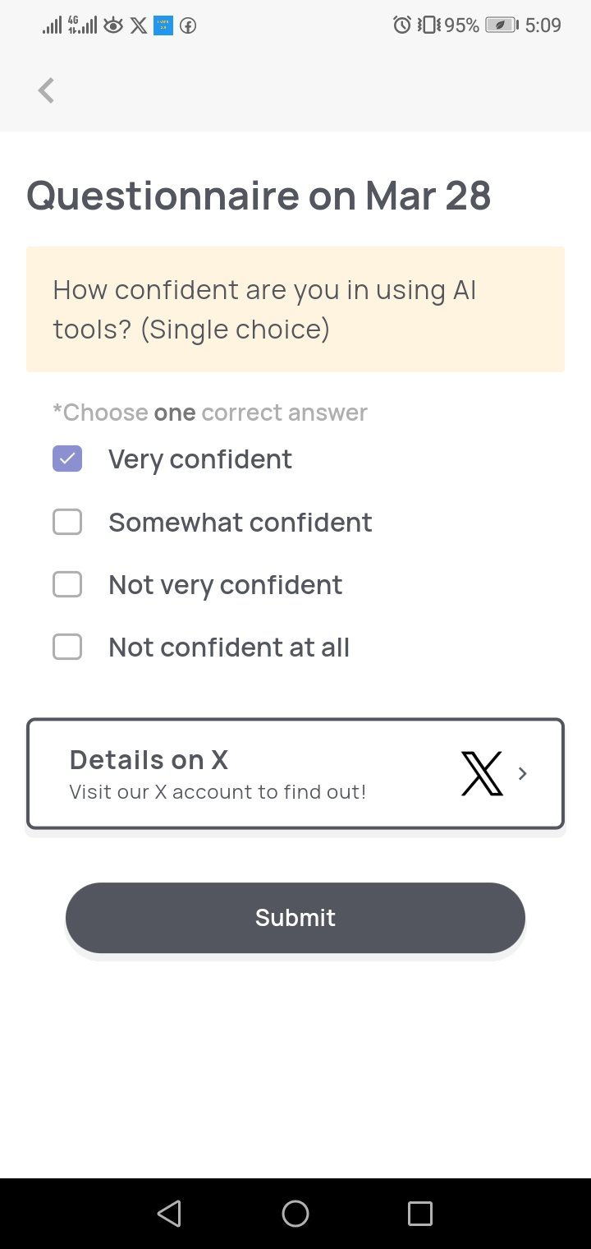Tap the alarm clock status icon
The height and width of the screenshot is (1249, 591).
[x=402, y=25]
